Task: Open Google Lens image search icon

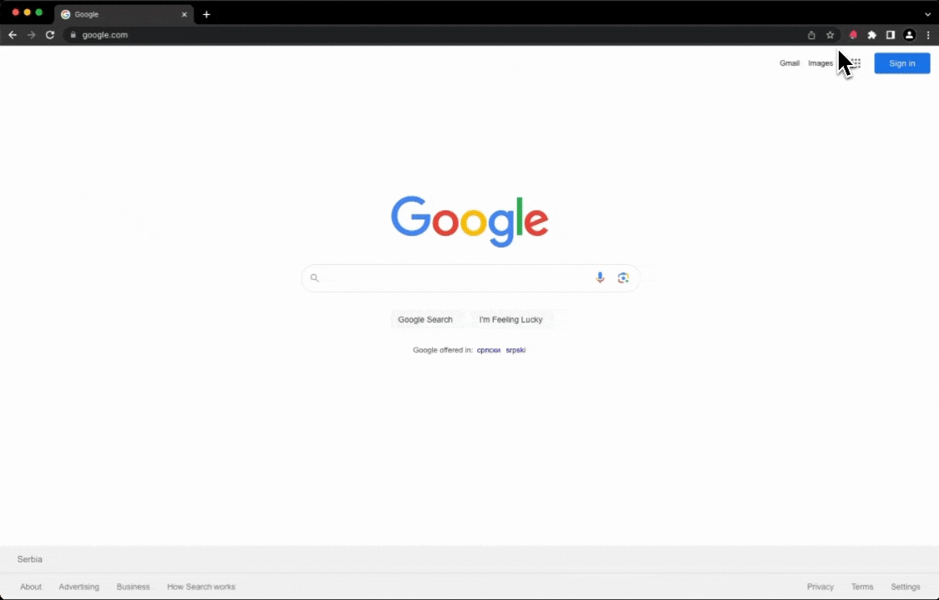Action: coord(624,277)
